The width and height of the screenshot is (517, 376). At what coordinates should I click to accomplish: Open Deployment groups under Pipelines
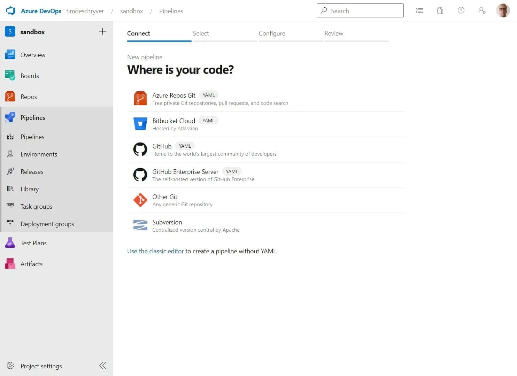click(x=56, y=224)
